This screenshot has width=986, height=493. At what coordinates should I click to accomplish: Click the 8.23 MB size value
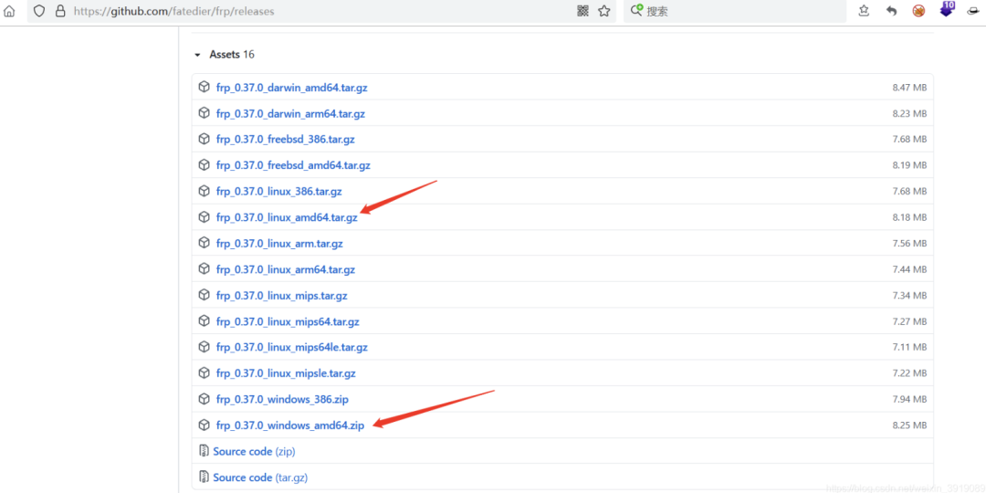pos(909,114)
